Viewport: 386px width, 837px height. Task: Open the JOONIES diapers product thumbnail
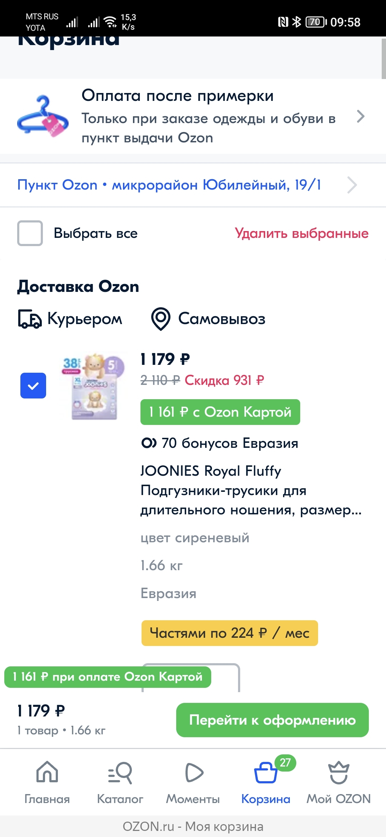tap(94, 386)
